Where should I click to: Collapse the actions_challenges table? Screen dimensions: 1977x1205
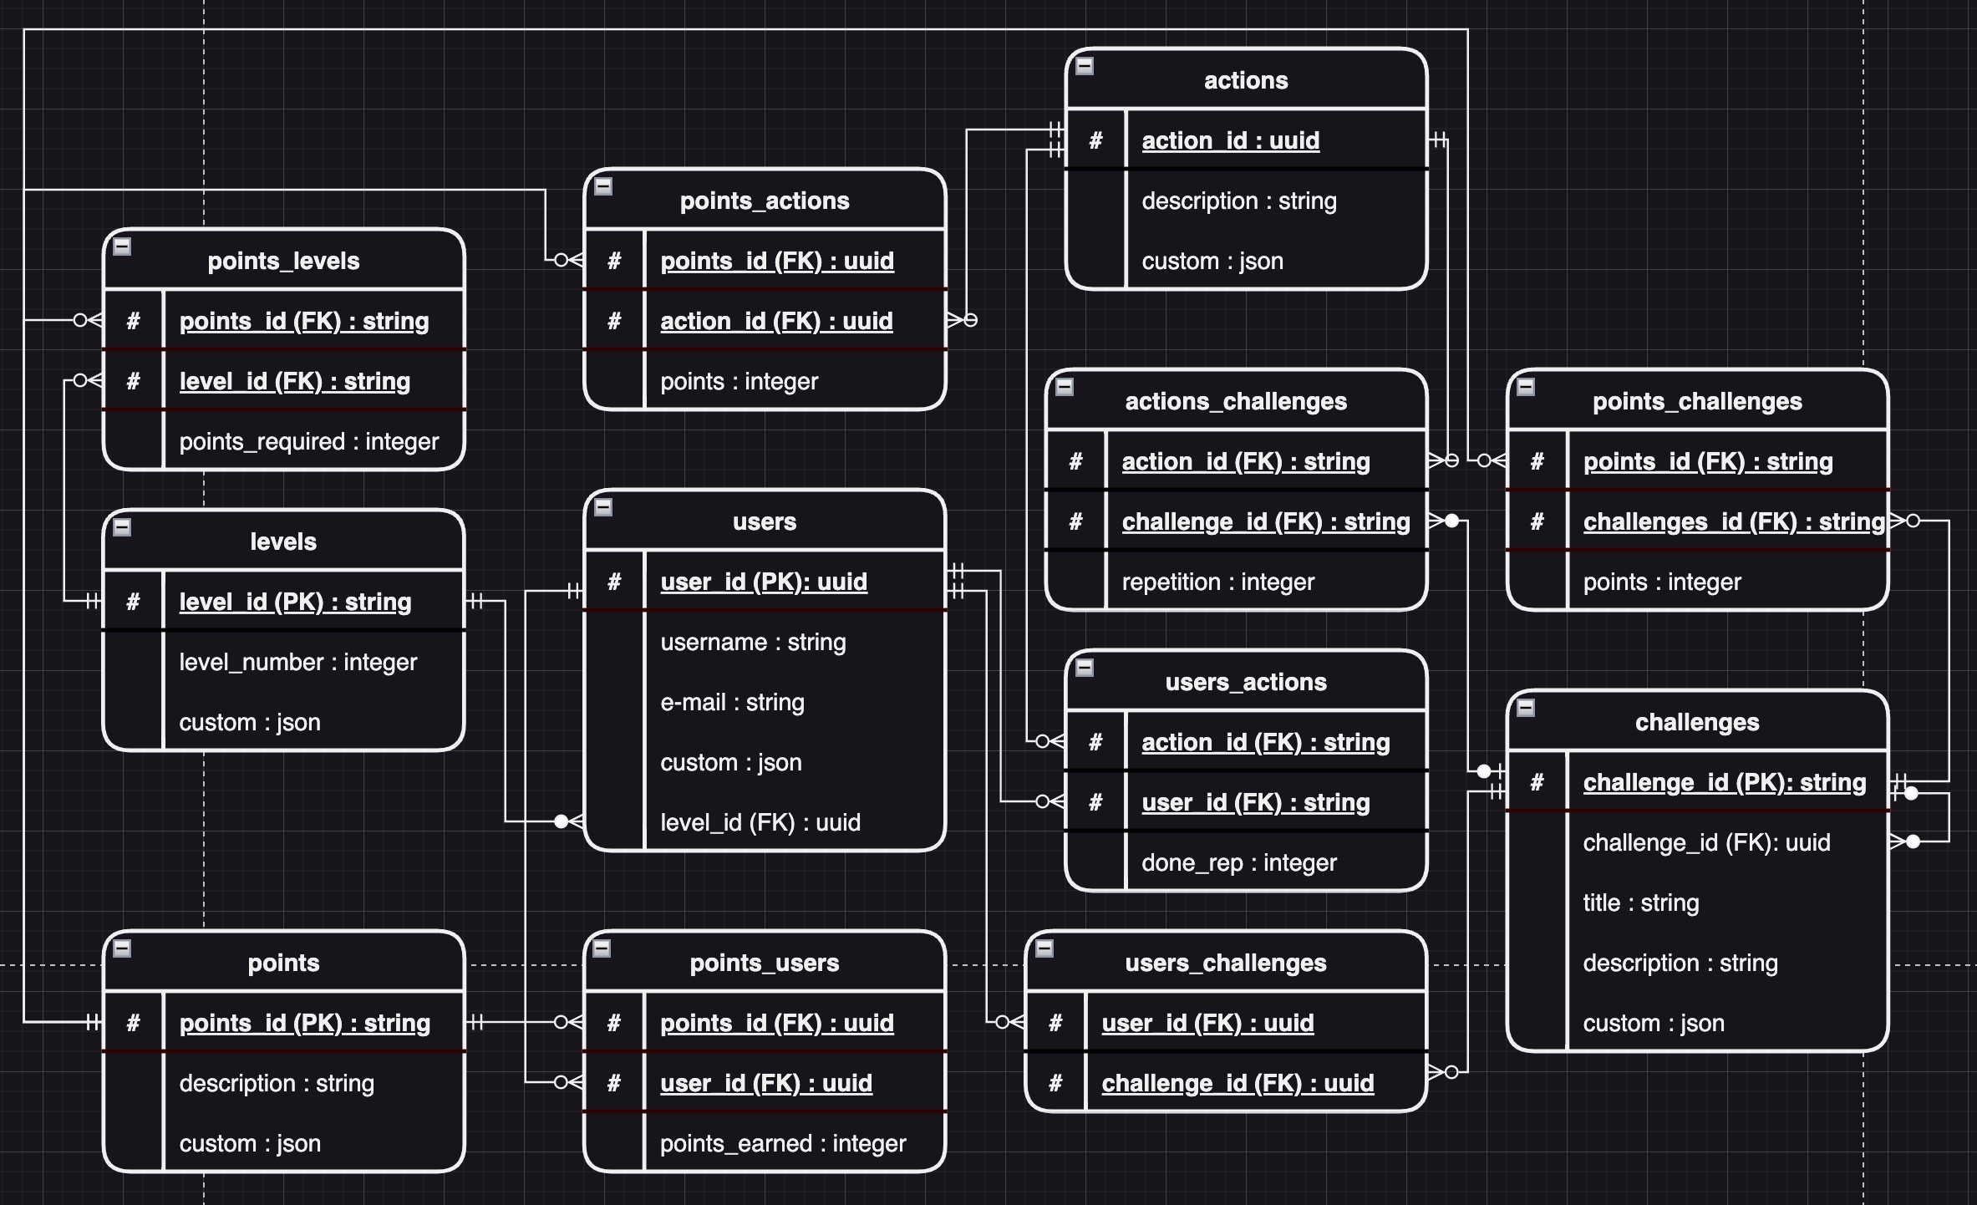click(x=1065, y=387)
